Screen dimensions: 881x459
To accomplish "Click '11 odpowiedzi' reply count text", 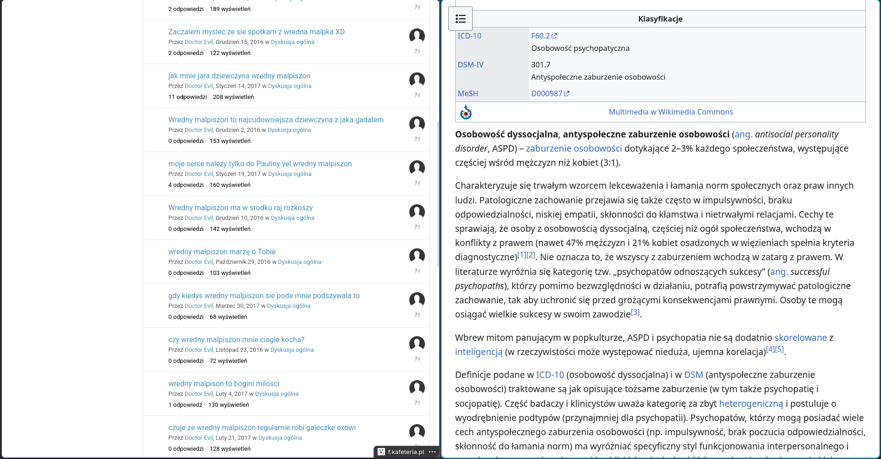I will [188, 97].
